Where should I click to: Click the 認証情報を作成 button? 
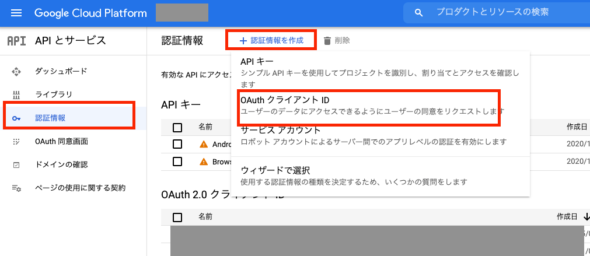[271, 41]
